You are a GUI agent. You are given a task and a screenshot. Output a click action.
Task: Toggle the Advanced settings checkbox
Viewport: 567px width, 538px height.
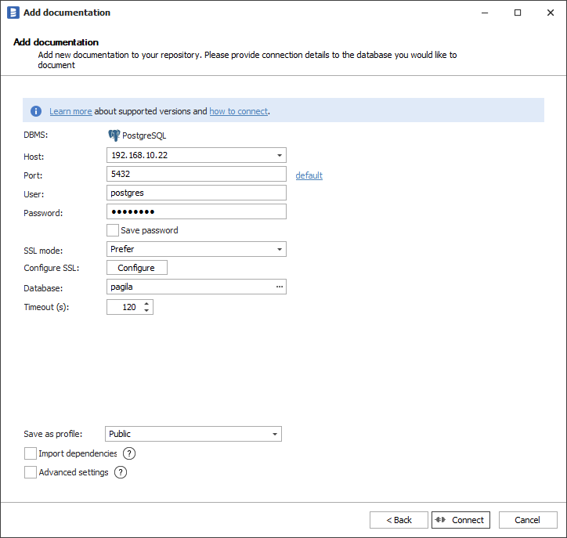click(x=31, y=472)
